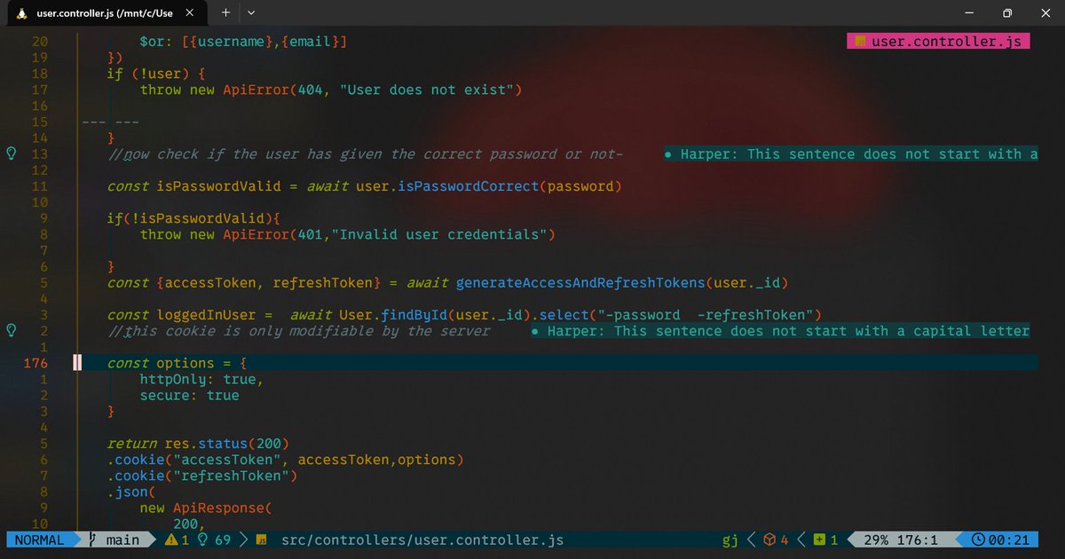Click the lightbulb hint icon beside the cookie comment
This screenshot has width=1065, height=559.
[x=12, y=331]
